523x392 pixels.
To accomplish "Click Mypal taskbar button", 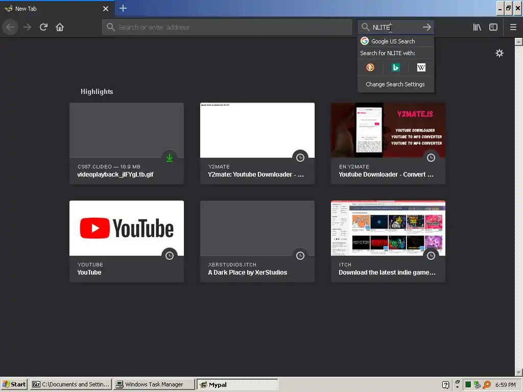I will click(237, 384).
